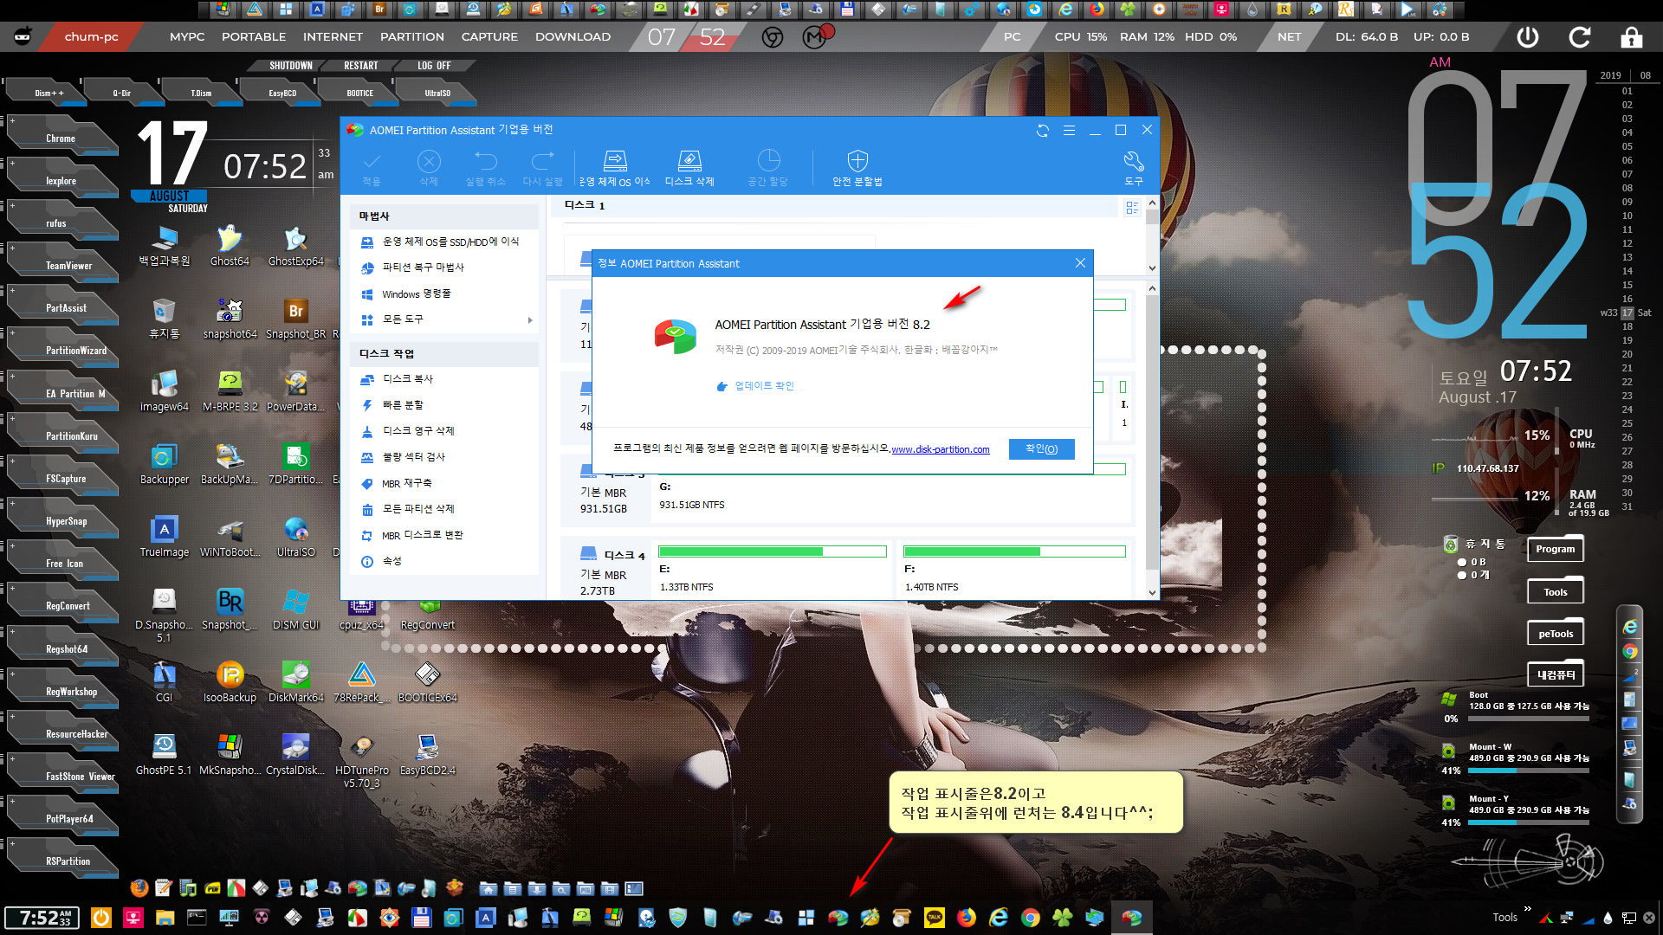Open PORTABLE menu in top bar
The width and height of the screenshot is (1663, 935).
pos(254,36)
